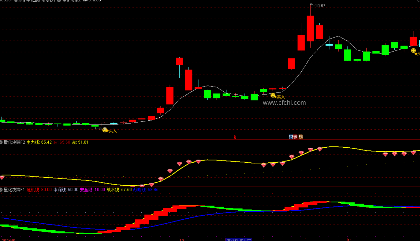This screenshot has width=420, height=241.
Task: Select the 中间线: 50.00 value
Action: (x=66, y=190)
